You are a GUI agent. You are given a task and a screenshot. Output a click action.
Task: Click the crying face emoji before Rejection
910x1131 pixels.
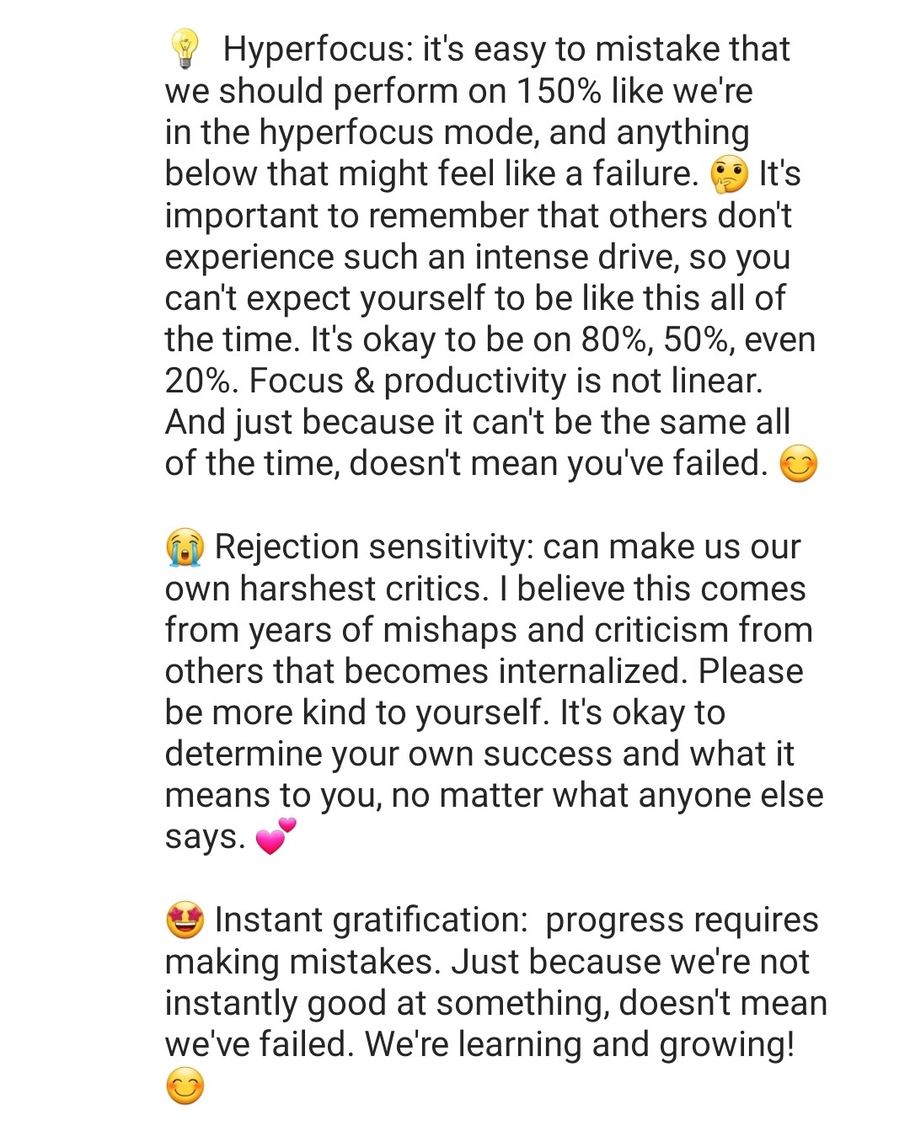(185, 547)
